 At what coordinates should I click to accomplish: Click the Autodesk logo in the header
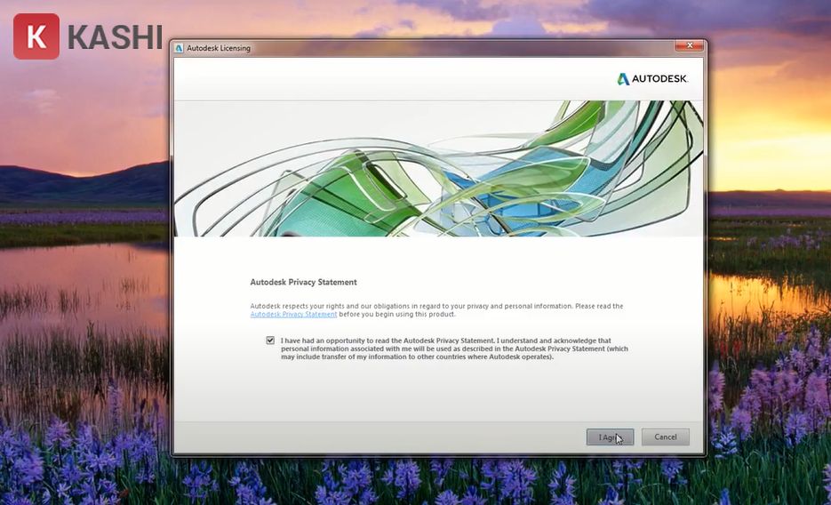click(x=652, y=79)
